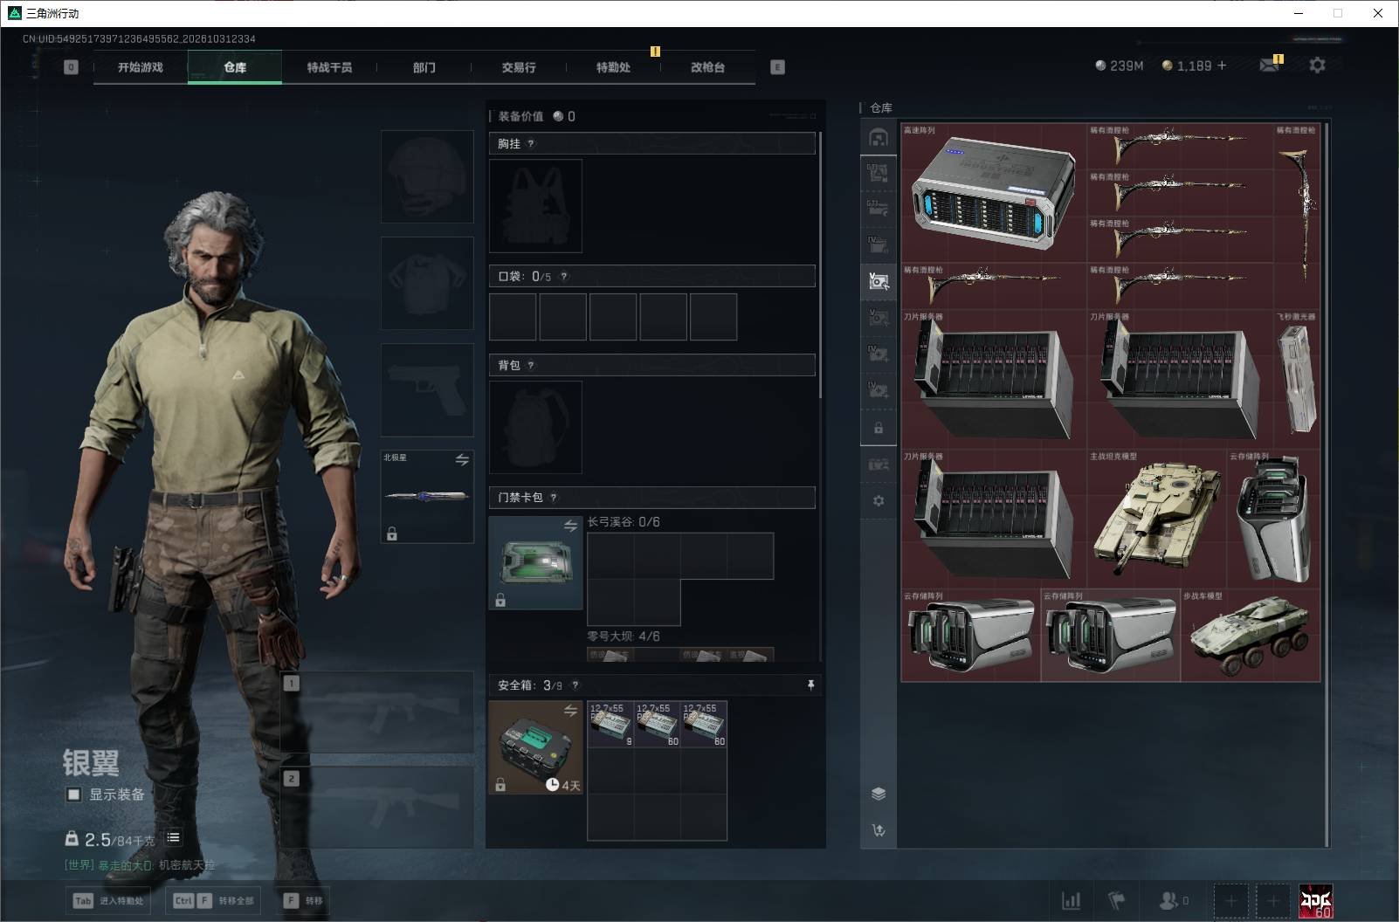Click the help icon next to 门禁卡包

554,498
